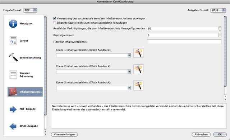Open Seiteneinrichtung hammer icon

(13, 57)
